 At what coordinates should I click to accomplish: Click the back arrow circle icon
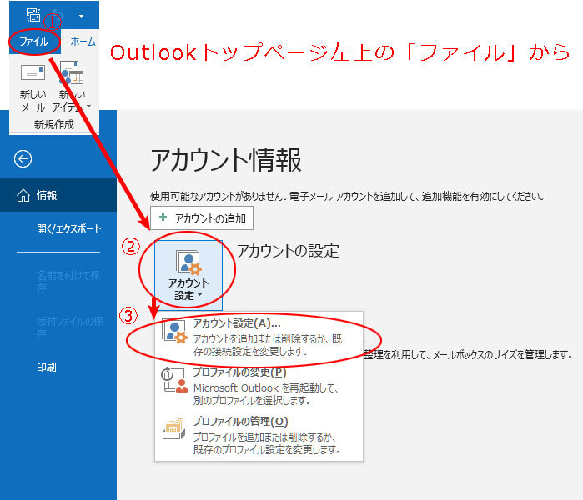tap(23, 159)
